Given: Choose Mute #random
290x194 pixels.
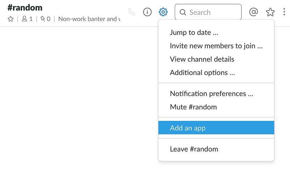Looking at the screenshot, I should 216,107.
